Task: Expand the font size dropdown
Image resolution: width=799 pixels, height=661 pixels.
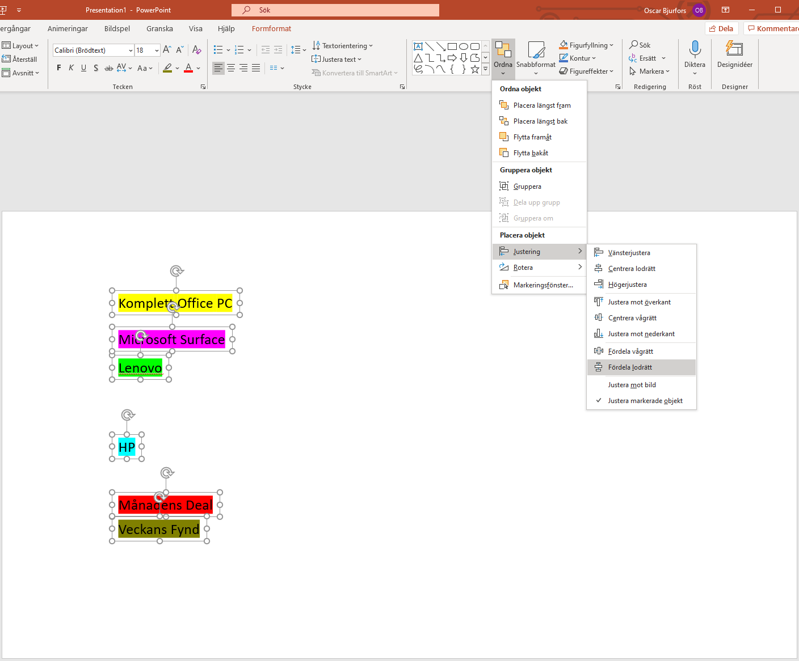Action: pos(157,50)
